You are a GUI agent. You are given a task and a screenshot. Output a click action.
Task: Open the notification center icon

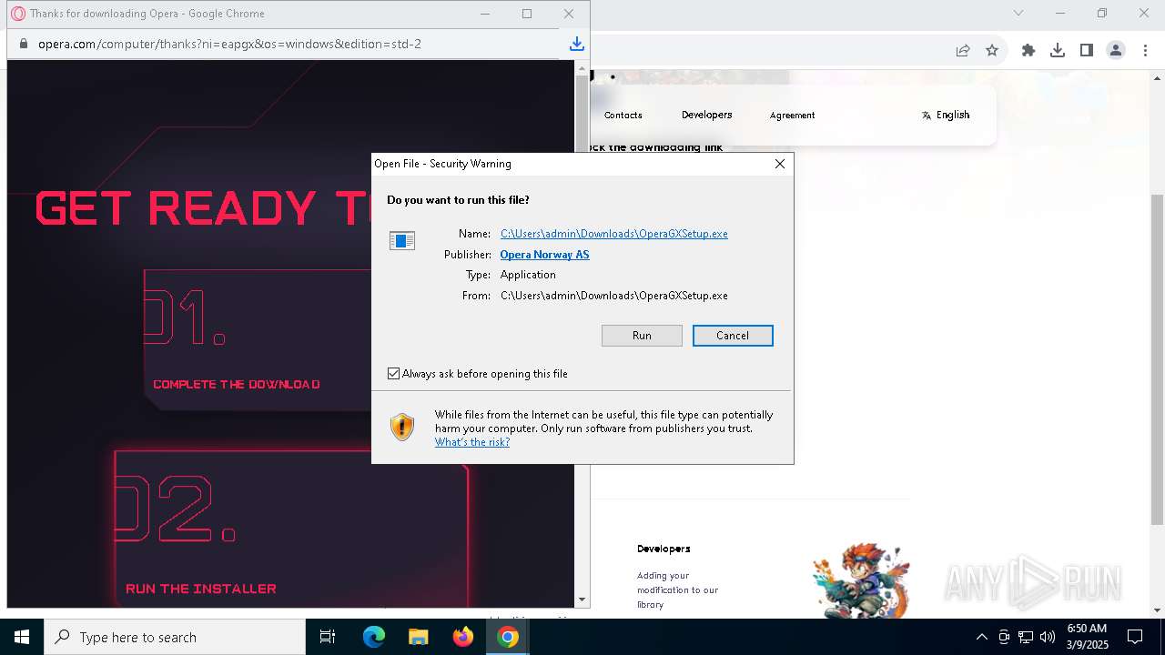pyautogui.click(x=1135, y=637)
